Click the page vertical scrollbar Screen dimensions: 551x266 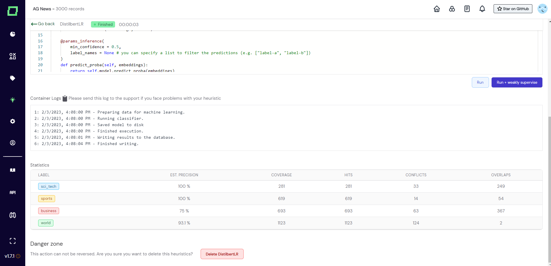(x=549, y=189)
